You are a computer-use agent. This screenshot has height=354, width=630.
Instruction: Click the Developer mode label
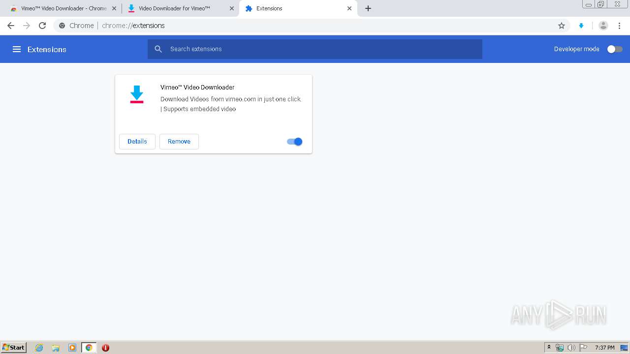[577, 49]
